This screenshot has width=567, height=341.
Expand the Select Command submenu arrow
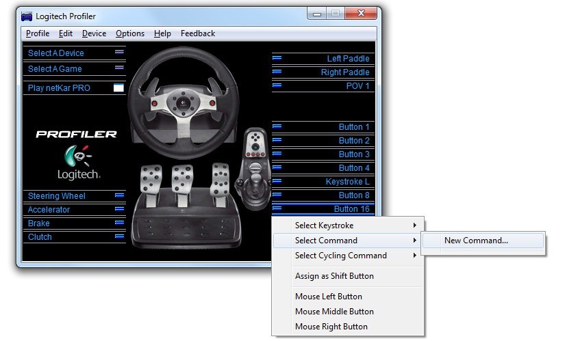tap(415, 241)
